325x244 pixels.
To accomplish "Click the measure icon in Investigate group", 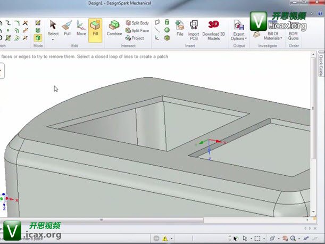I will tap(256, 35).
